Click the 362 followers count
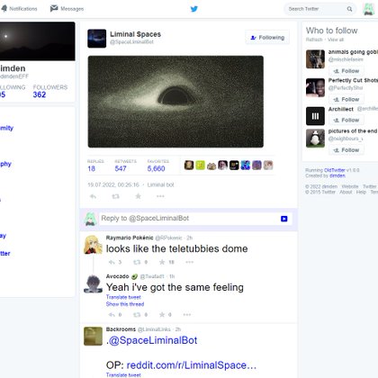 pyautogui.click(x=40, y=94)
